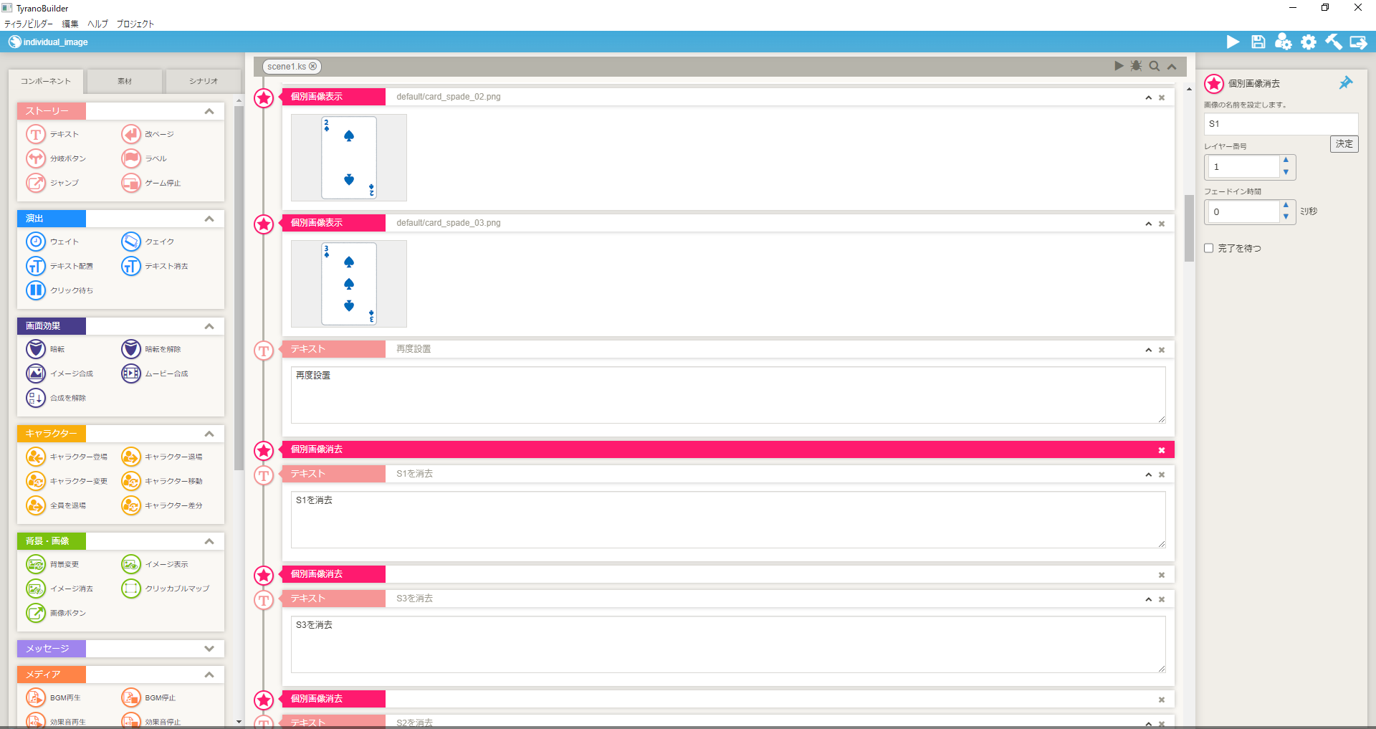Screen dimensions: 1376x729
Task: Select the キャラクター退場 character exit component
Action: point(162,457)
